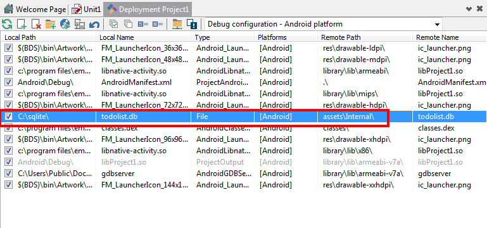Image resolution: width=487 pixels, height=228 pixels.
Task: Toggle checkbox of libnative-activity.so x86 row
Action: (x=9, y=151)
